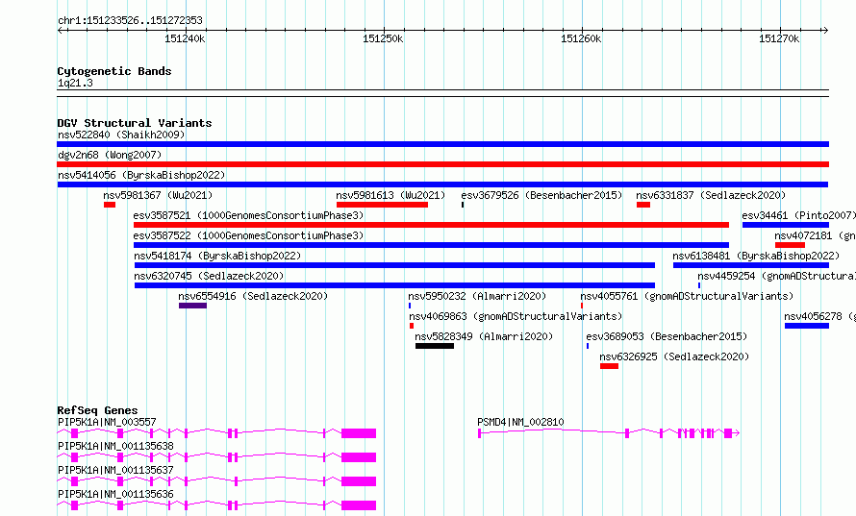Click the nsv5828349 (Almarri2020) label text
Screen dimensions: 856x516
click(x=484, y=336)
